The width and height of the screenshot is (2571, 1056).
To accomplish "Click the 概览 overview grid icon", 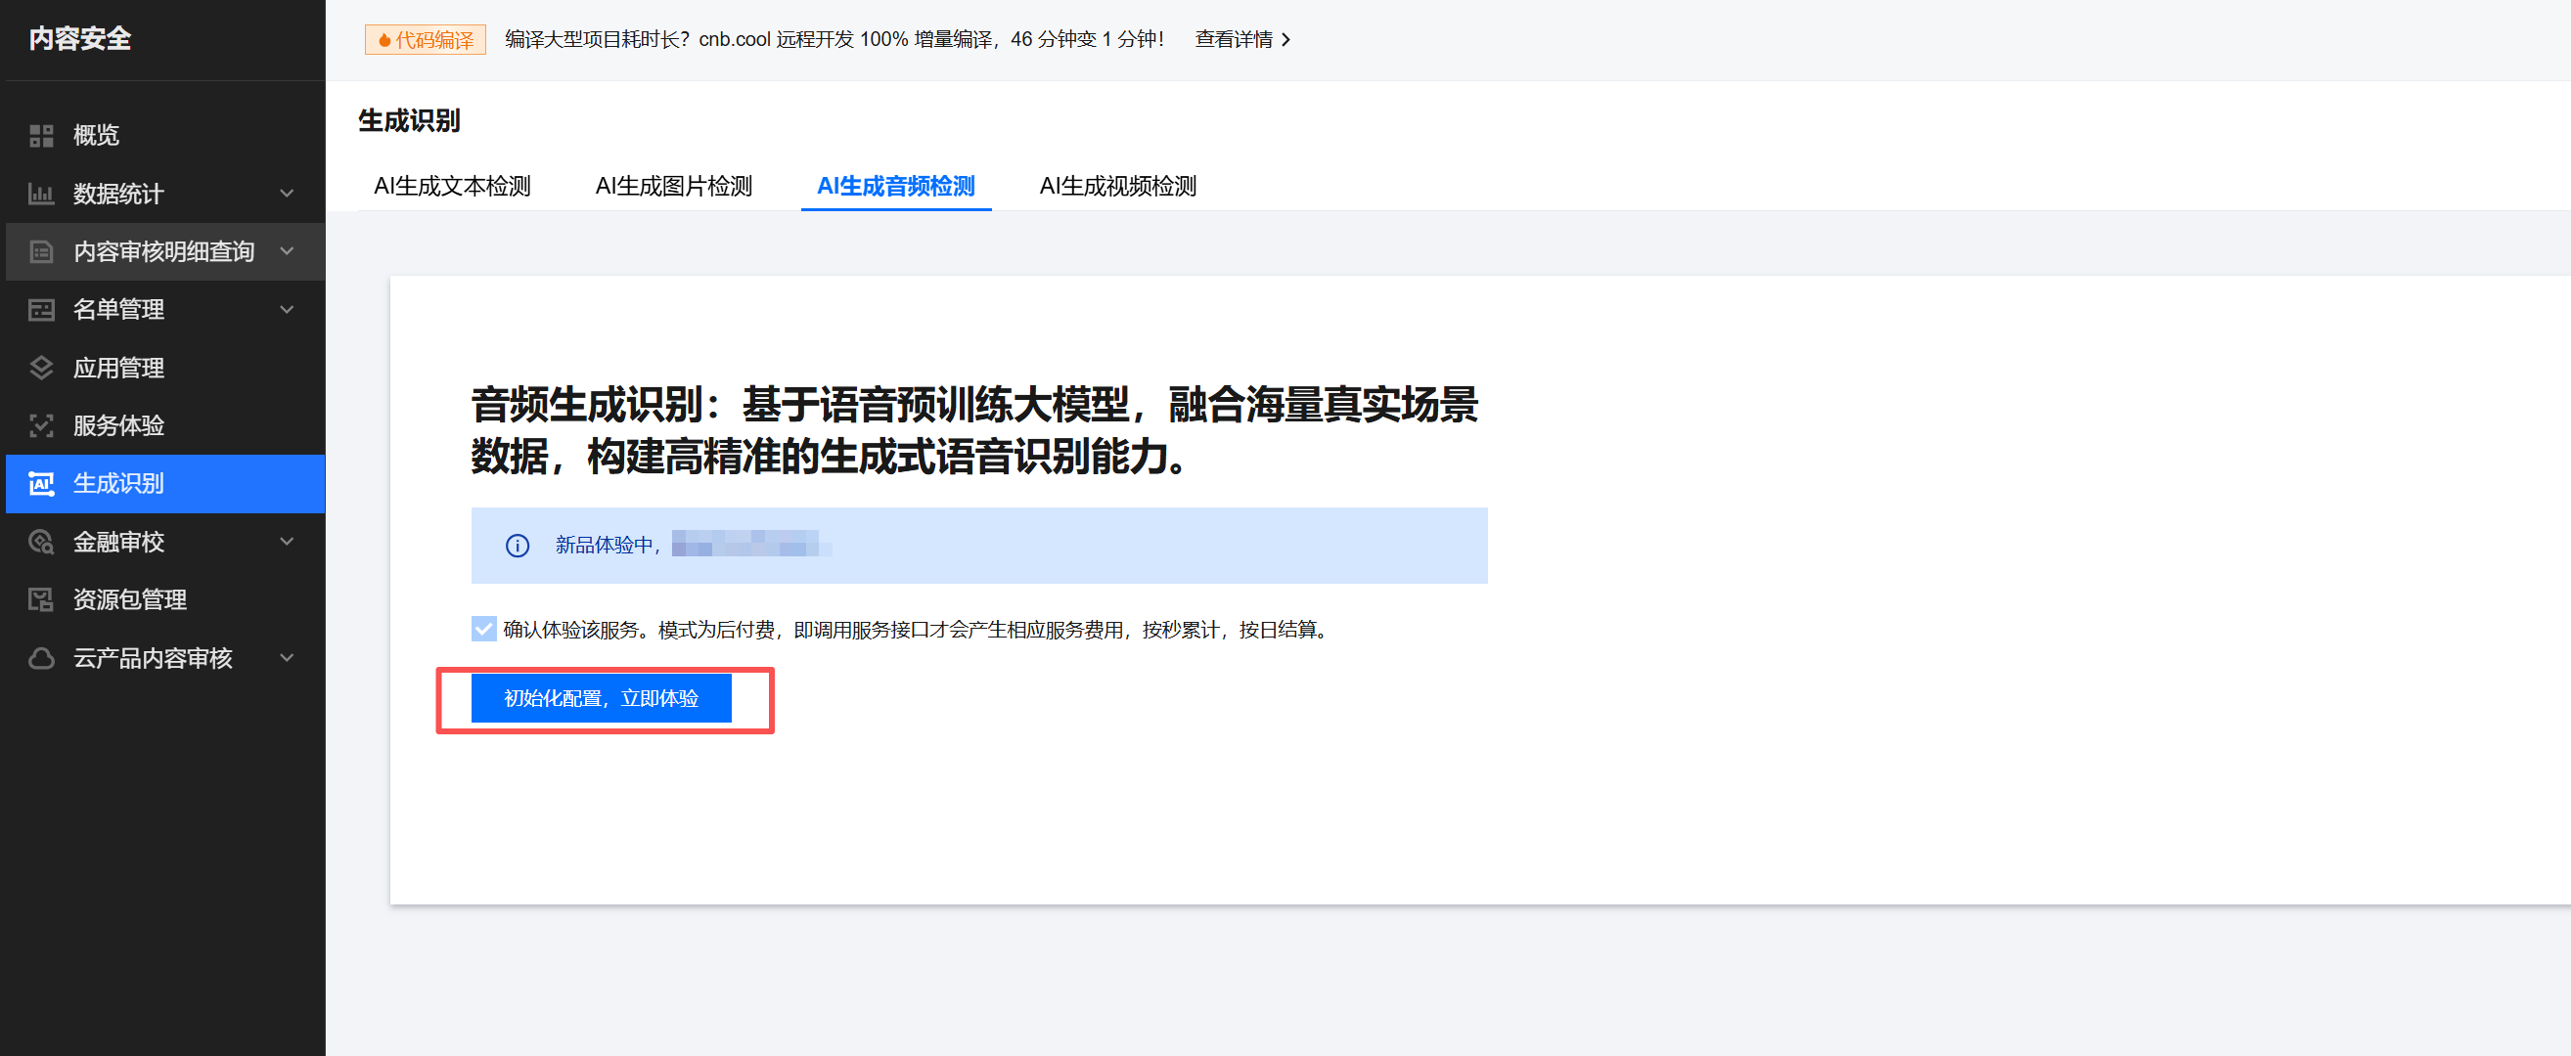I will (x=41, y=135).
